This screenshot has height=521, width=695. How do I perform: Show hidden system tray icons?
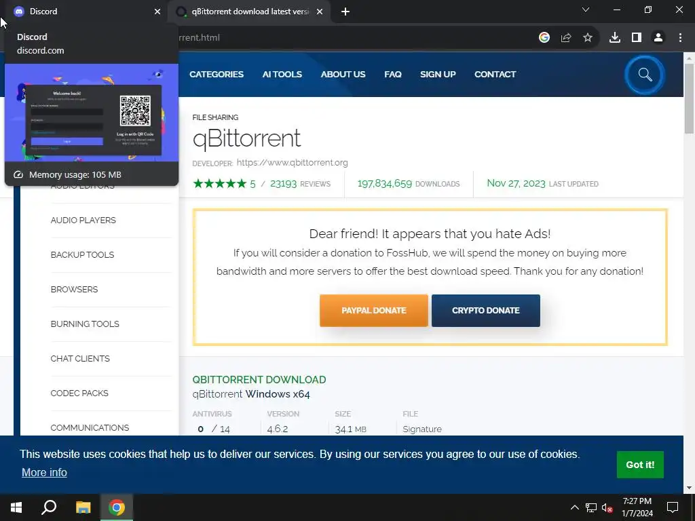pos(574,507)
